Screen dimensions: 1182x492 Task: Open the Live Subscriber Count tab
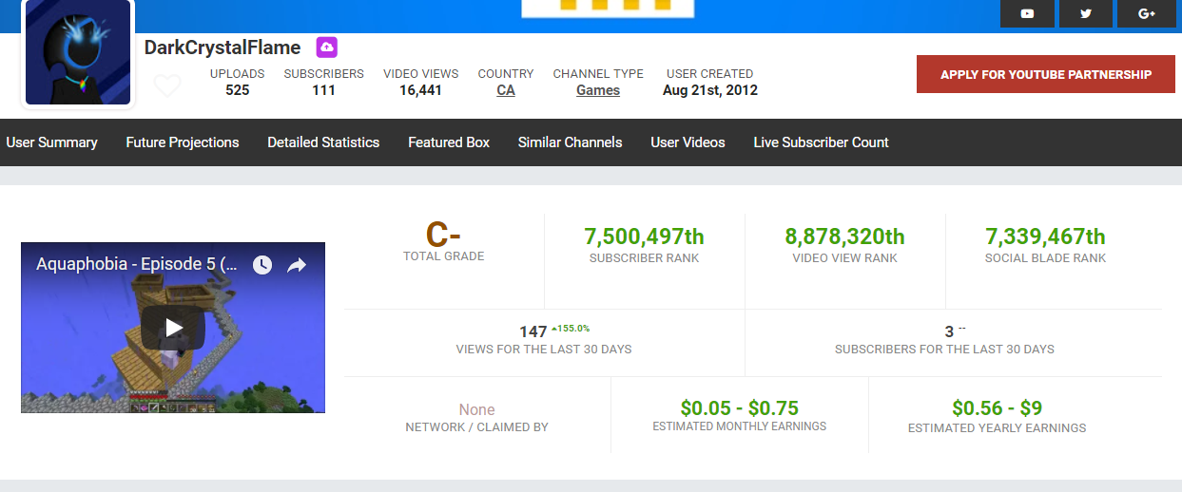(822, 142)
